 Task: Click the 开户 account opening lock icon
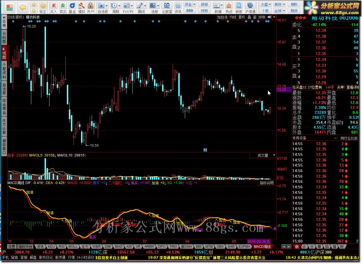pyautogui.click(x=91, y=7)
